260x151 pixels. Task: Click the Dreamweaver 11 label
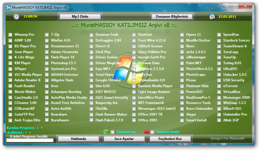point(65,46)
